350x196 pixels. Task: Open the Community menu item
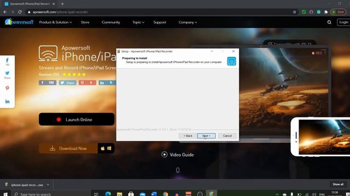110,22
